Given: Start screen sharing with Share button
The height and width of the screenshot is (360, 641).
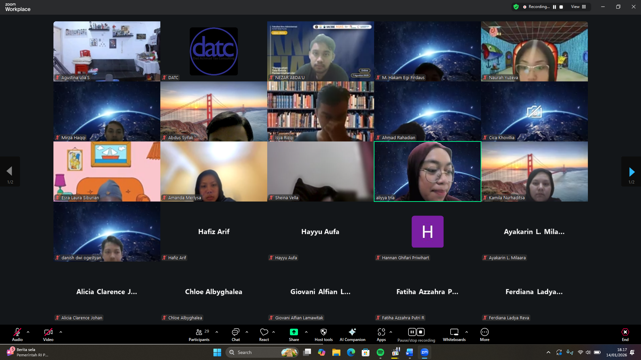Looking at the screenshot, I should pyautogui.click(x=294, y=335).
